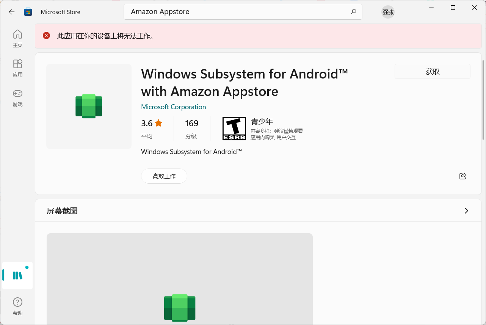486x325 pixels.
Task: Go back with the left arrow icon
Action: 12,12
